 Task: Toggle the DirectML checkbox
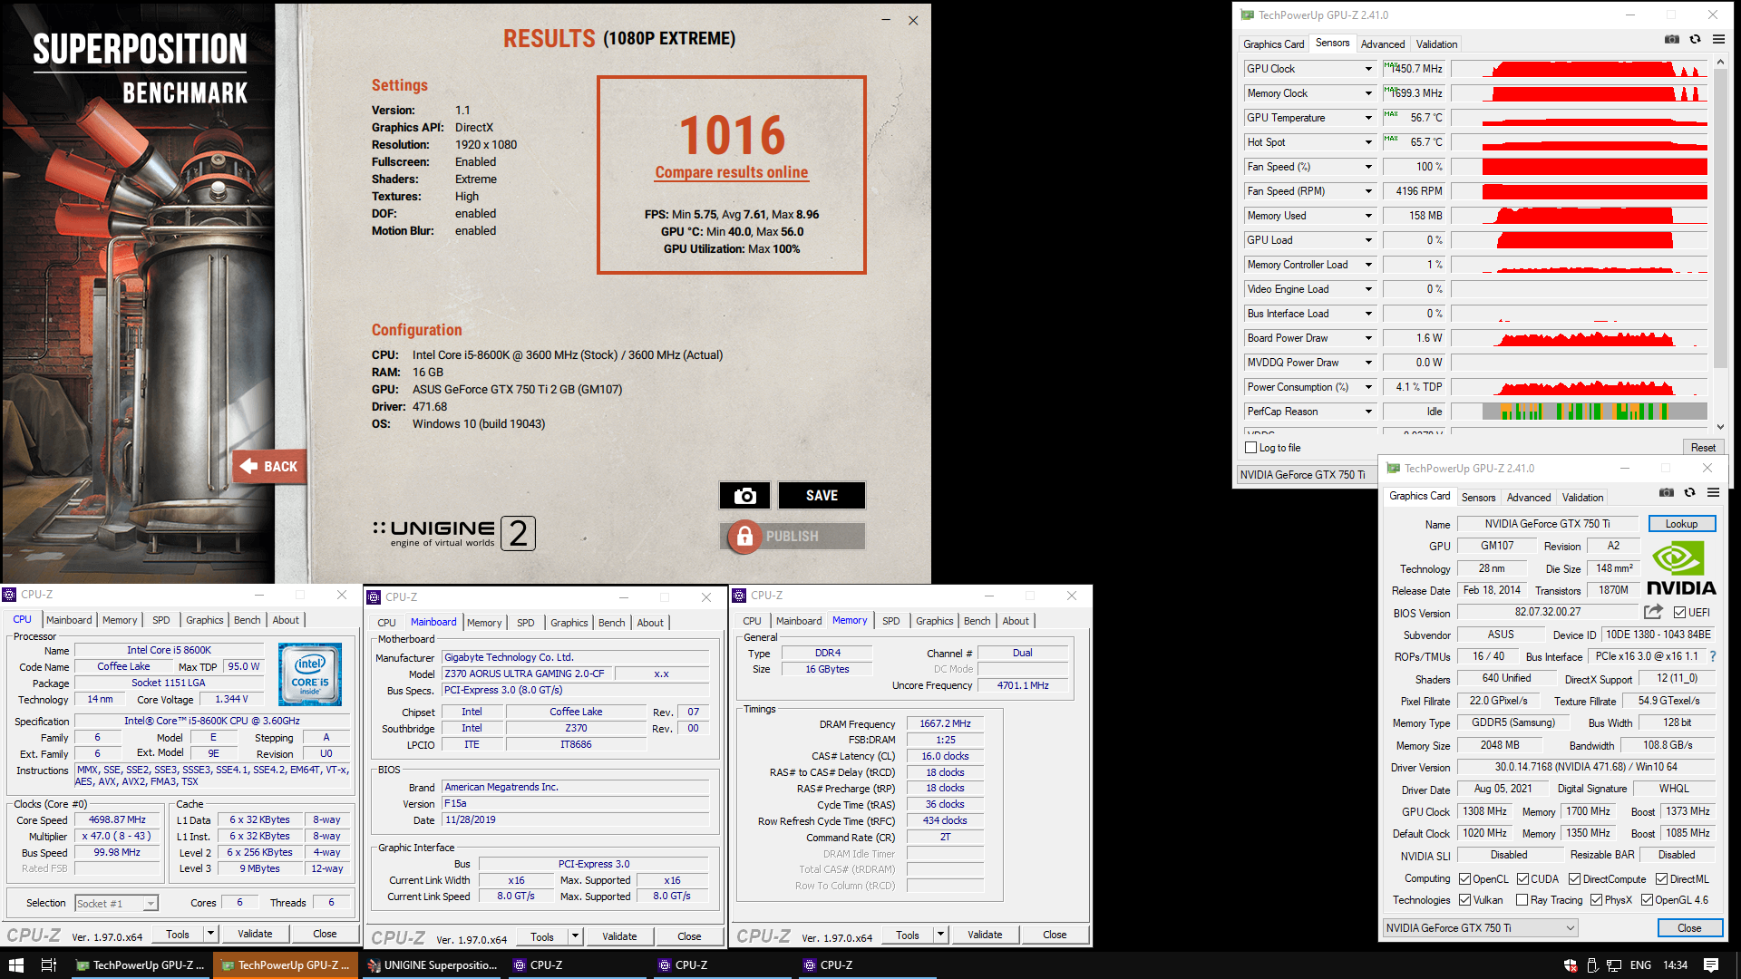1661,879
